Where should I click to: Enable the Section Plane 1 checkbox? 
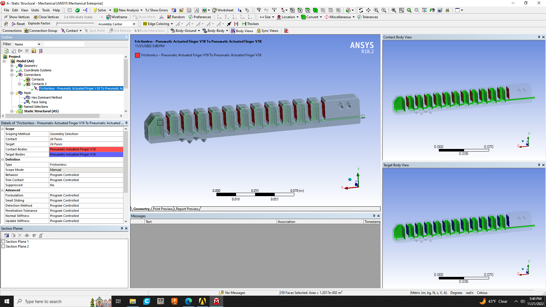4,242
